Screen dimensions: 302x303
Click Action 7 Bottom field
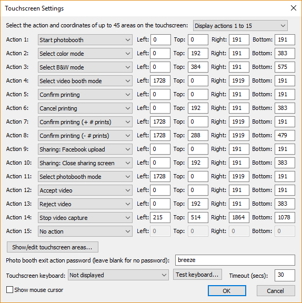285,122
